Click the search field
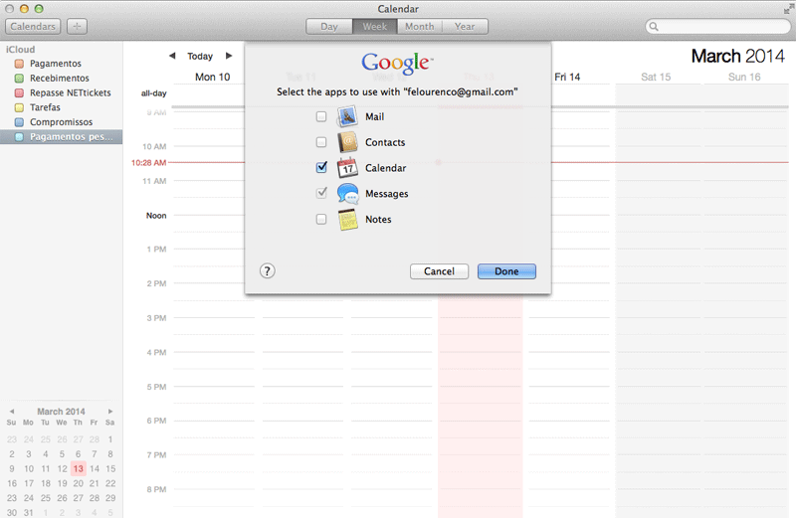The image size is (796, 518). [x=717, y=27]
